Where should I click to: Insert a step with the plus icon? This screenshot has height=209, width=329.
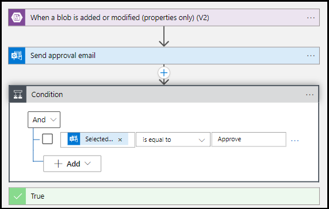pos(164,73)
